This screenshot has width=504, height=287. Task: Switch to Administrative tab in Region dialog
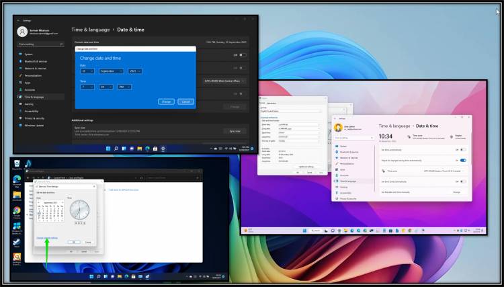pyautogui.click(x=271, y=103)
